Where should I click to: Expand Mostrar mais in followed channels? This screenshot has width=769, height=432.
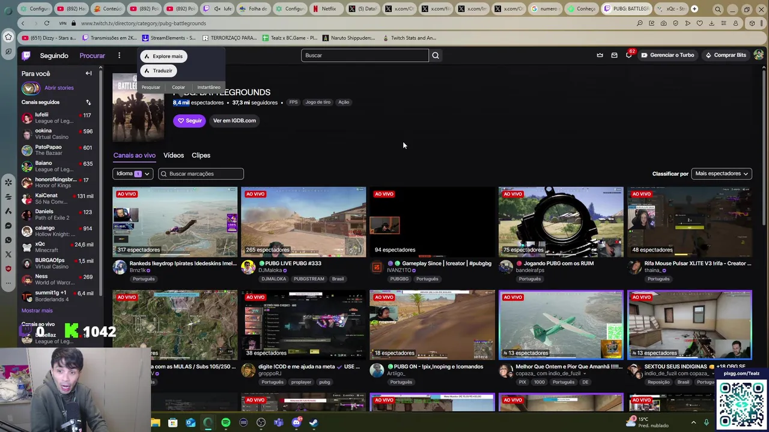click(x=37, y=311)
